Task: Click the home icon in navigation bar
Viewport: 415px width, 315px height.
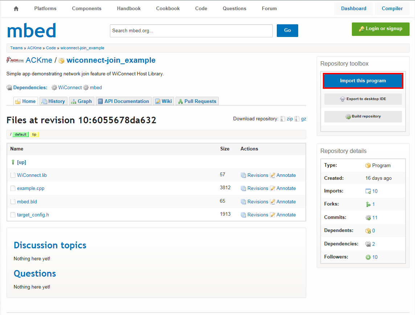Action: pyautogui.click(x=16, y=9)
